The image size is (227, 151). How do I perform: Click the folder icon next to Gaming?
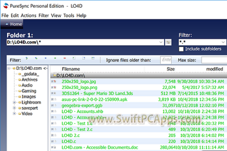pos(20,91)
